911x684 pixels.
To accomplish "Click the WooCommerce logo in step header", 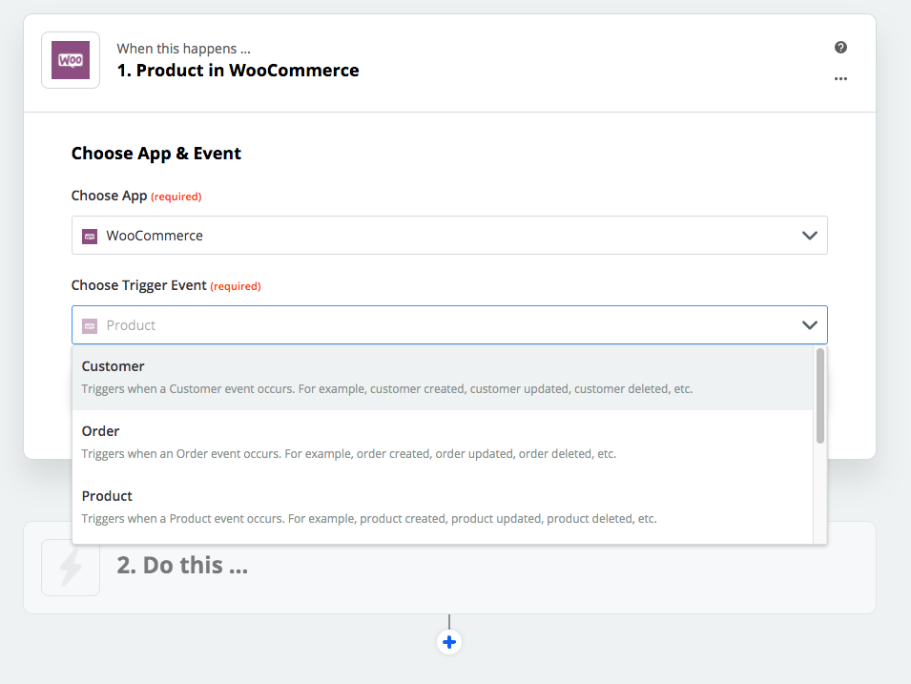I will point(71,60).
